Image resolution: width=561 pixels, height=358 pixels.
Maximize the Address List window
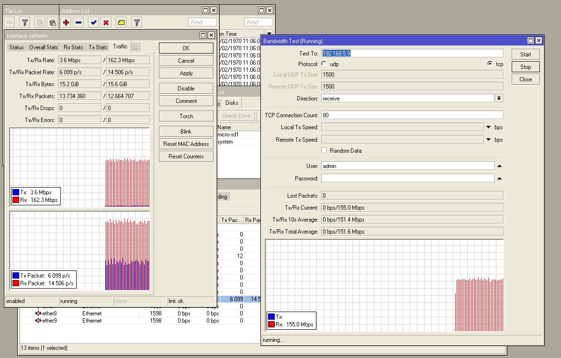tap(205, 11)
